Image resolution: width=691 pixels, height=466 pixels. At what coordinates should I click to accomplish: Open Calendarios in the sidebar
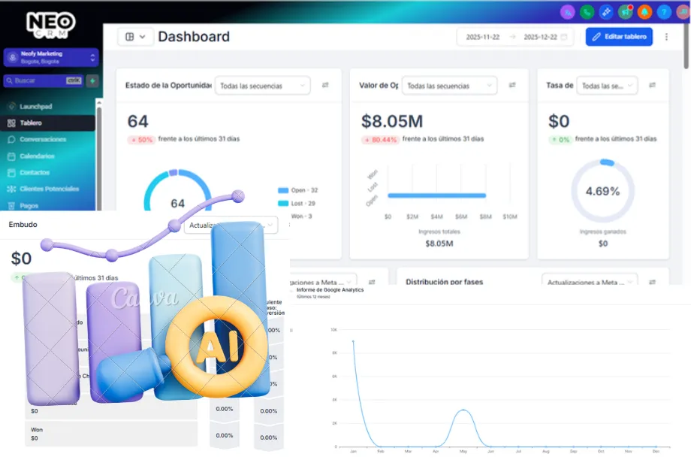[x=47, y=156]
